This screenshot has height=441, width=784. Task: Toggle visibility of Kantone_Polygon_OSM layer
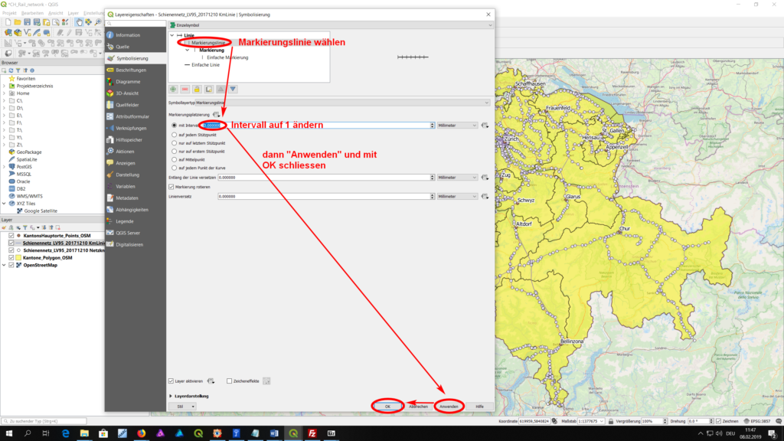[x=11, y=258]
